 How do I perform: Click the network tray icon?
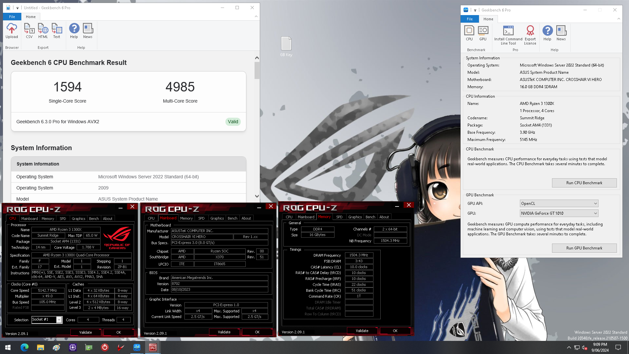point(577,347)
